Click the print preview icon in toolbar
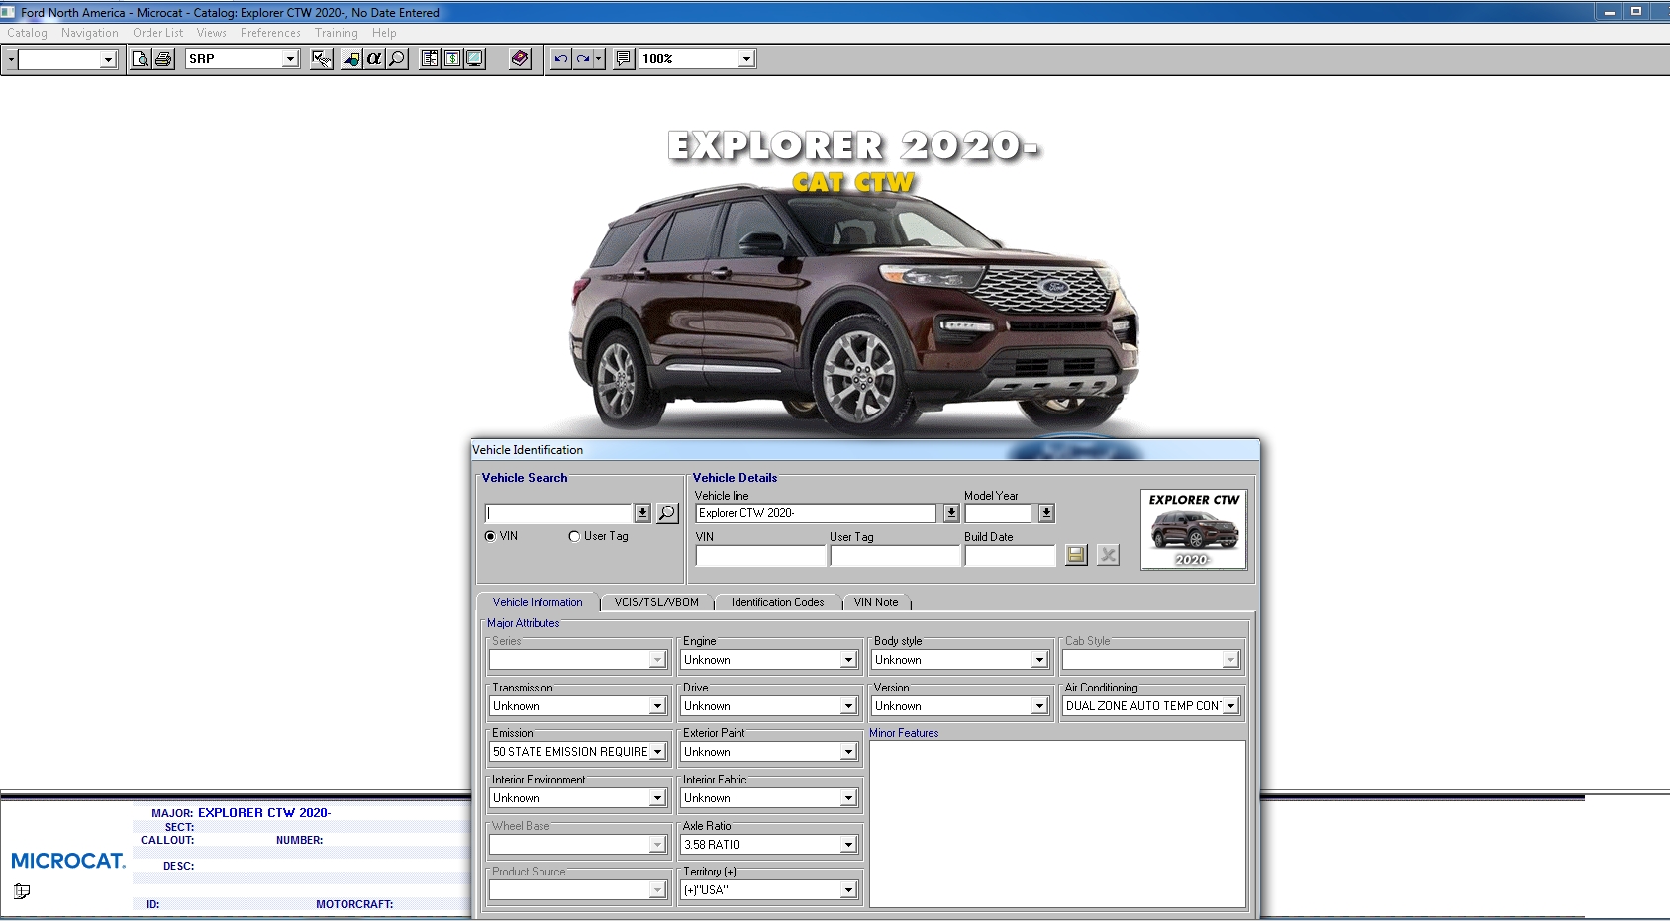 [x=141, y=59]
